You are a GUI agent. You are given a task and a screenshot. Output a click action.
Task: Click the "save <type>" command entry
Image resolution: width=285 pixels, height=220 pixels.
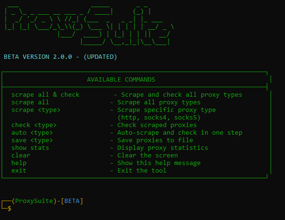point(32,140)
